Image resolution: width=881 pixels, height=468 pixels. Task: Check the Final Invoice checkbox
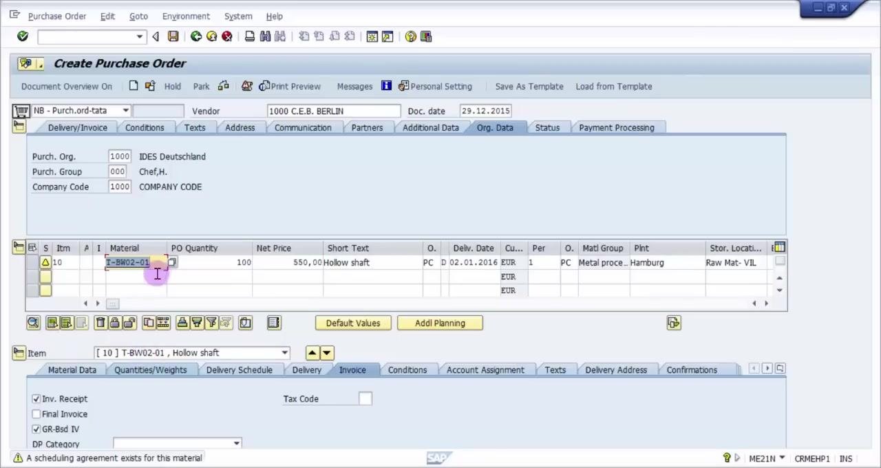[36, 414]
